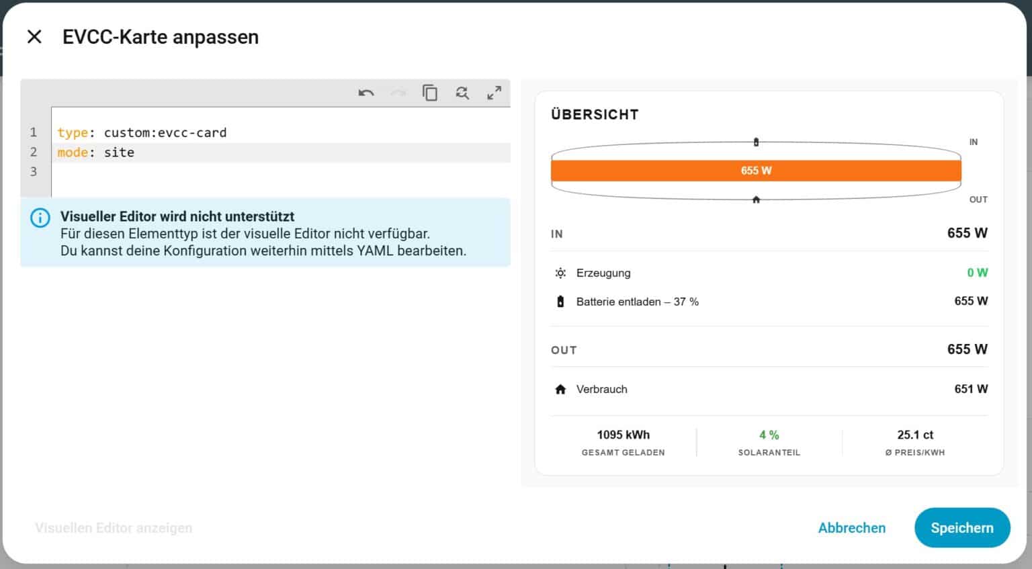1032x569 pixels.
Task: Click the green 0 W generation value
Action: click(x=978, y=273)
